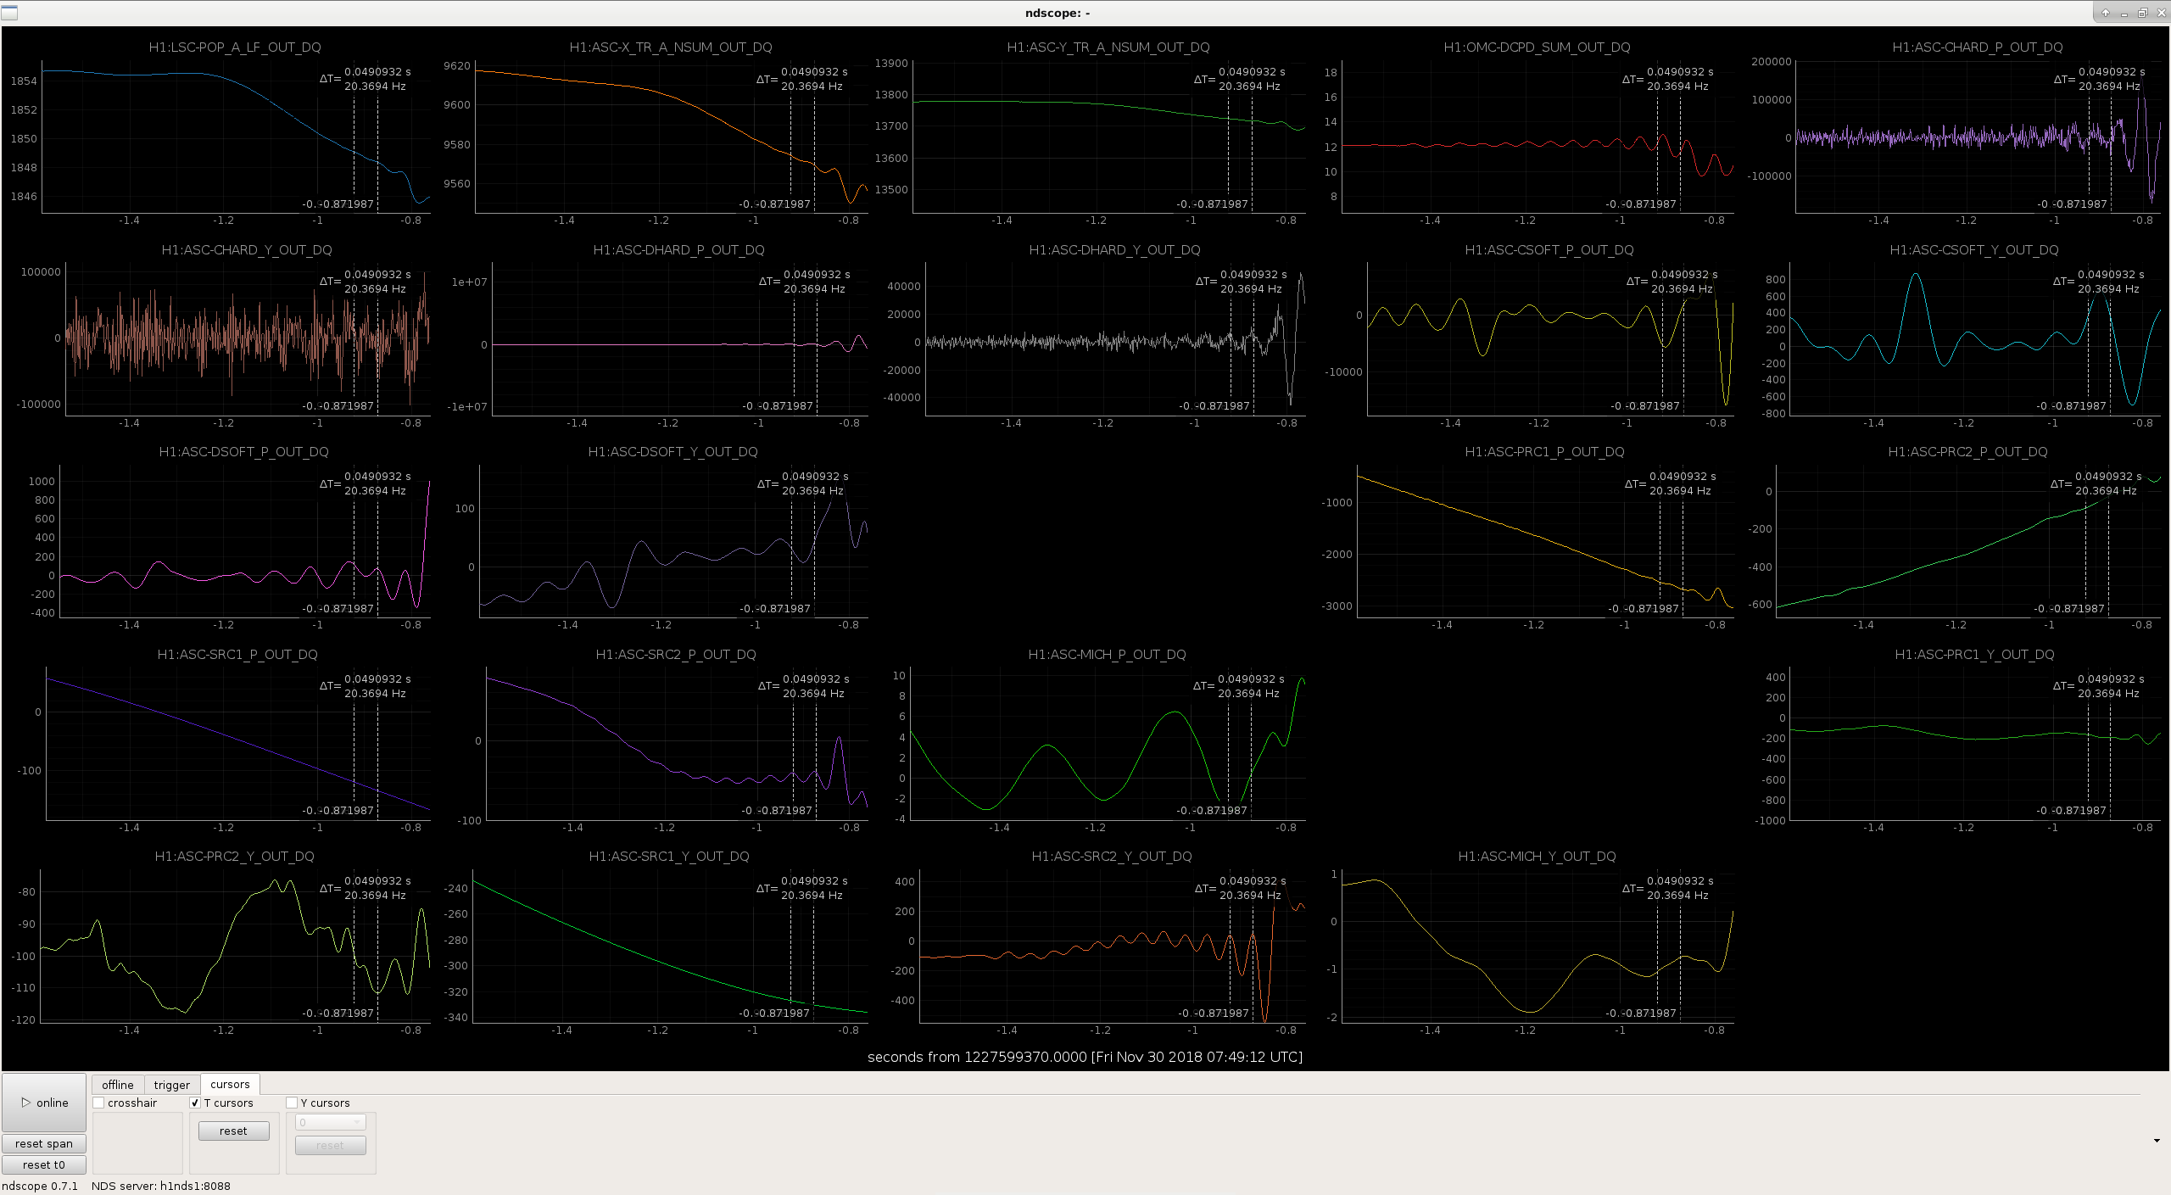
Task: Reset the T cursors
Action: tap(233, 1131)
